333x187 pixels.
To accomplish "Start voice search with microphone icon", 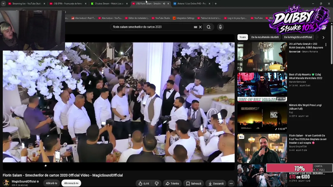I will click(220, 27).
